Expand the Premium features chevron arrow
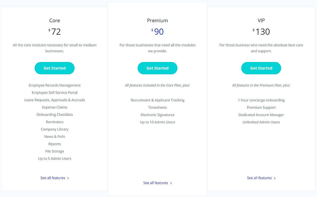The height and width of the screenshot is (197, 317). tap(171, 183)
